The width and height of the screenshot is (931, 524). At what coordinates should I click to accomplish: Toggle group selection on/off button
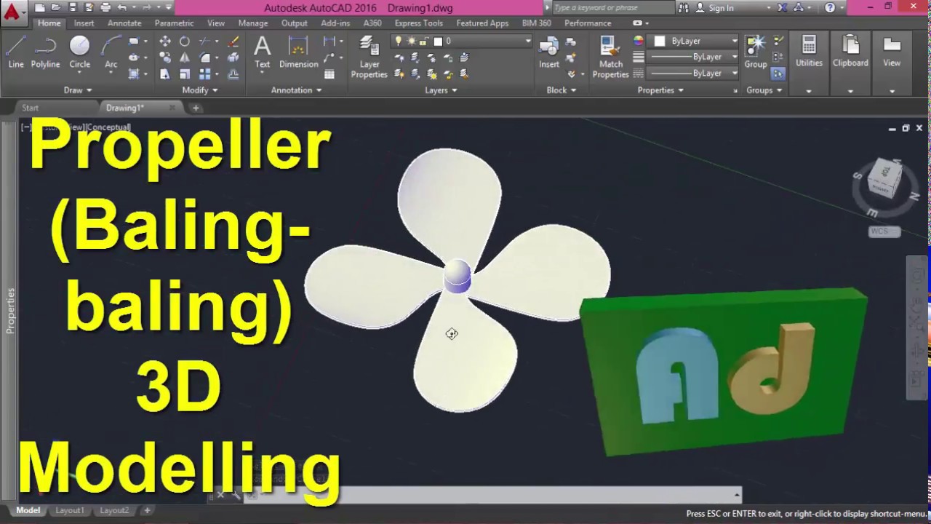coord(778,74)
